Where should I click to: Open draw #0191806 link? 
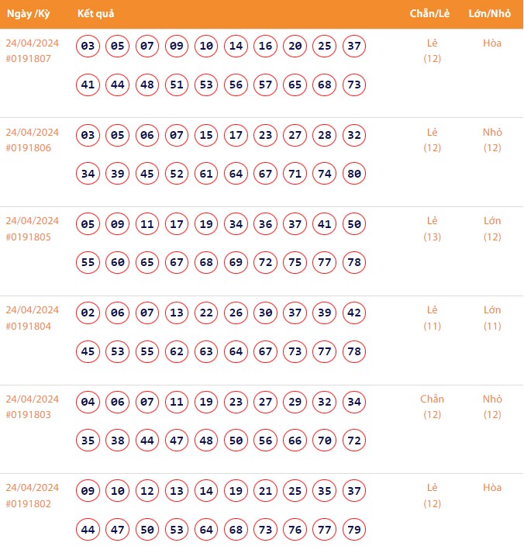(29, 147)
